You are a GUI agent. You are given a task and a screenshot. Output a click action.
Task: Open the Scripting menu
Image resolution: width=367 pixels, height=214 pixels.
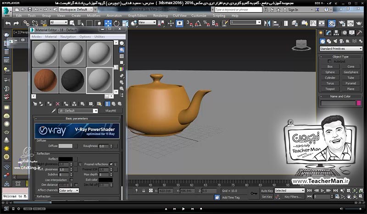click(219, 16)
